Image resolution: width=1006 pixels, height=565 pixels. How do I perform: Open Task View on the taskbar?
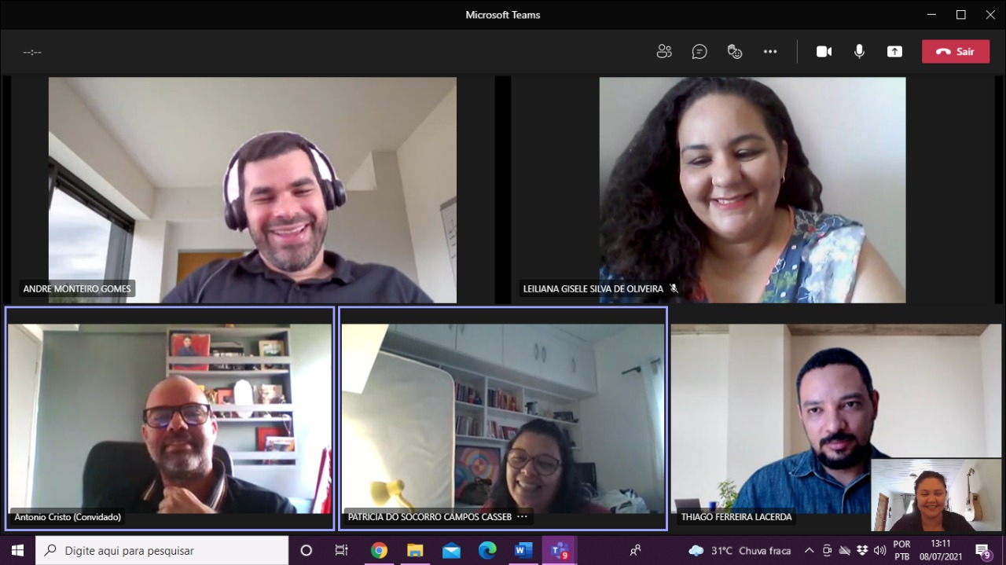click(x=341, y=550)
